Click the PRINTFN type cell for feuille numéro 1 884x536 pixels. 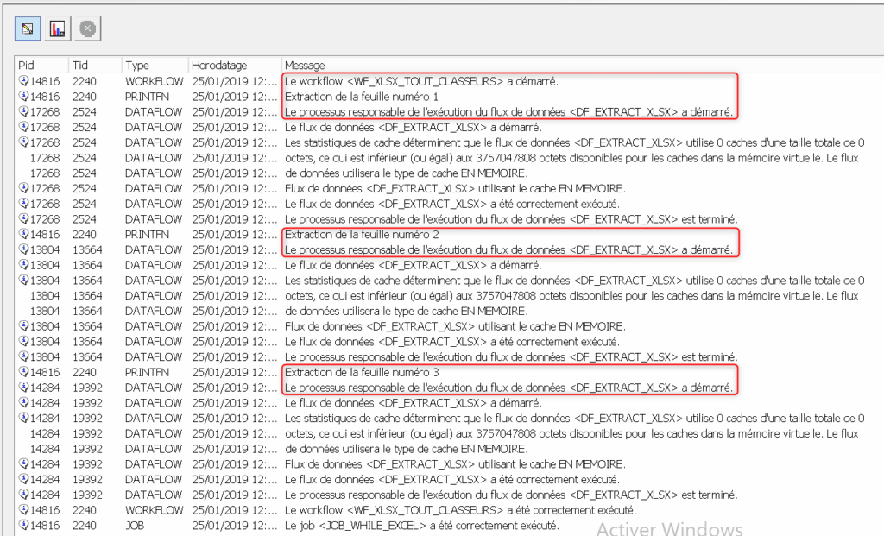click(148, 97)
